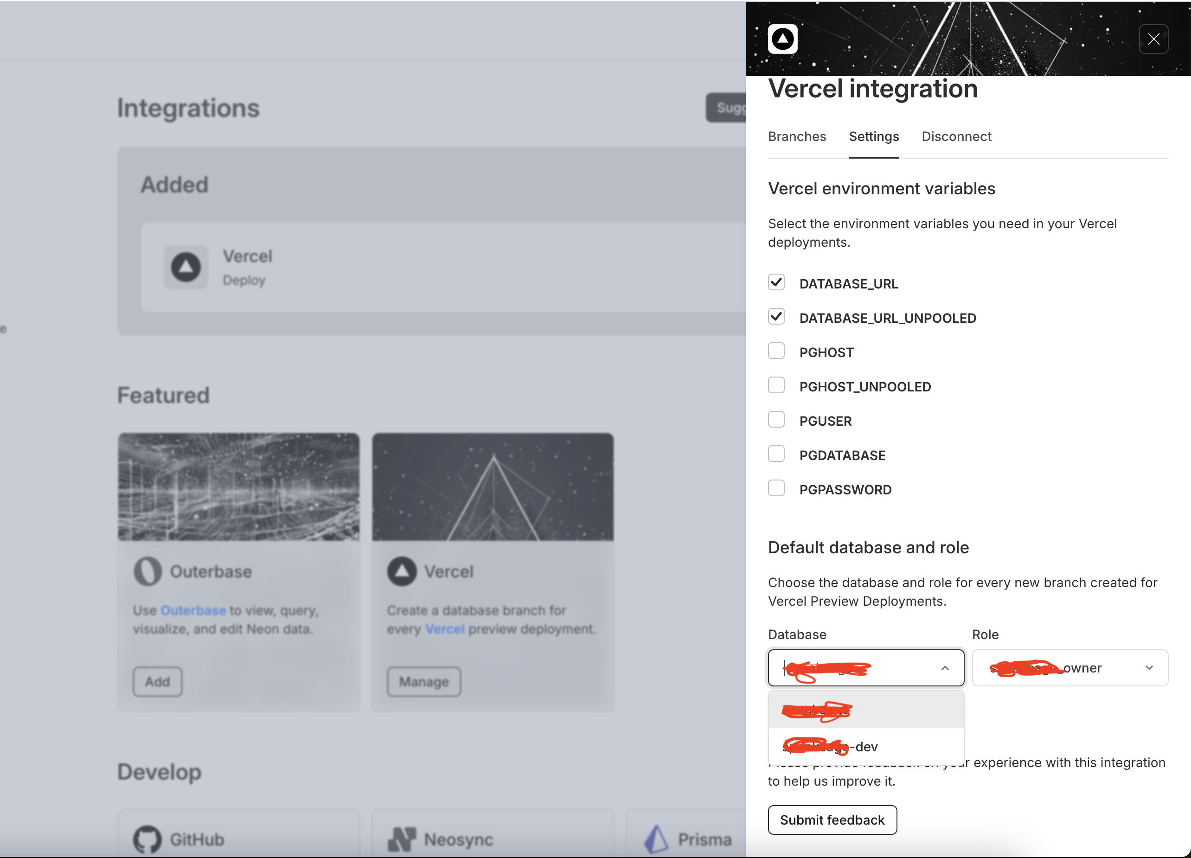This screenshot has height=858, width=1191.
Task: Click the Prisma logo icon
Action: 656,839
